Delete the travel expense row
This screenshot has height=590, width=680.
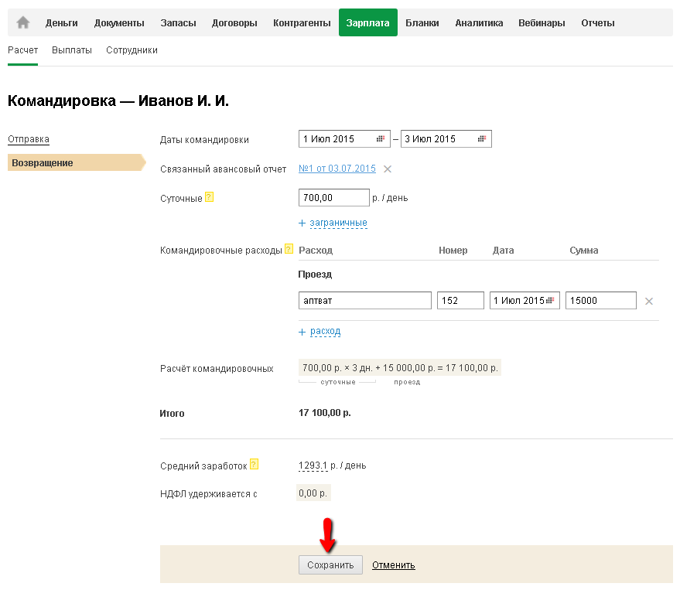649,301
